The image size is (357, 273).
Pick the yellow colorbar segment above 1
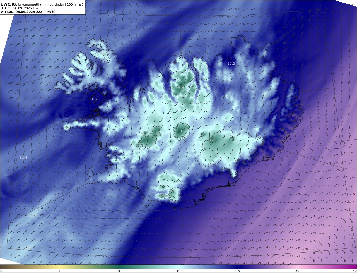click(x=60, y=267)
